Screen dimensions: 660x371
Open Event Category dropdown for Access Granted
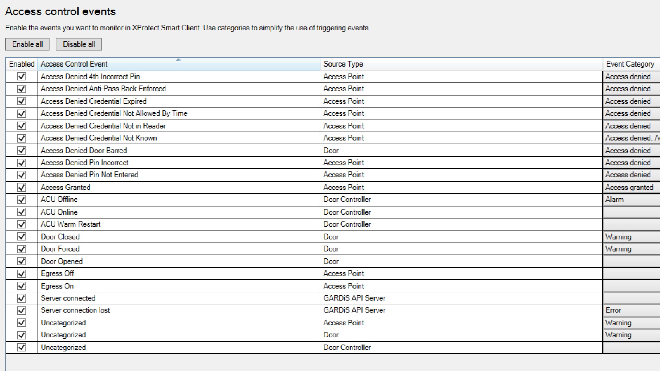tap(631, 188)
